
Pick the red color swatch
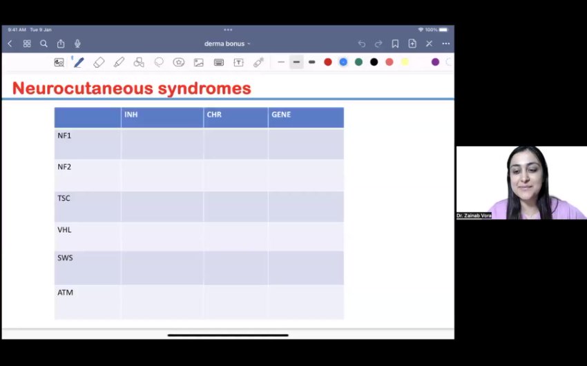click(x=328, y=62)
